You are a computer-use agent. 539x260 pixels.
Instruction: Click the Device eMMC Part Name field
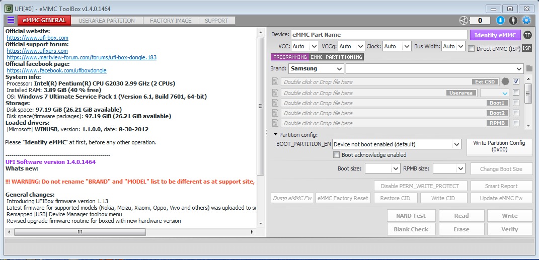pos(379,35)
